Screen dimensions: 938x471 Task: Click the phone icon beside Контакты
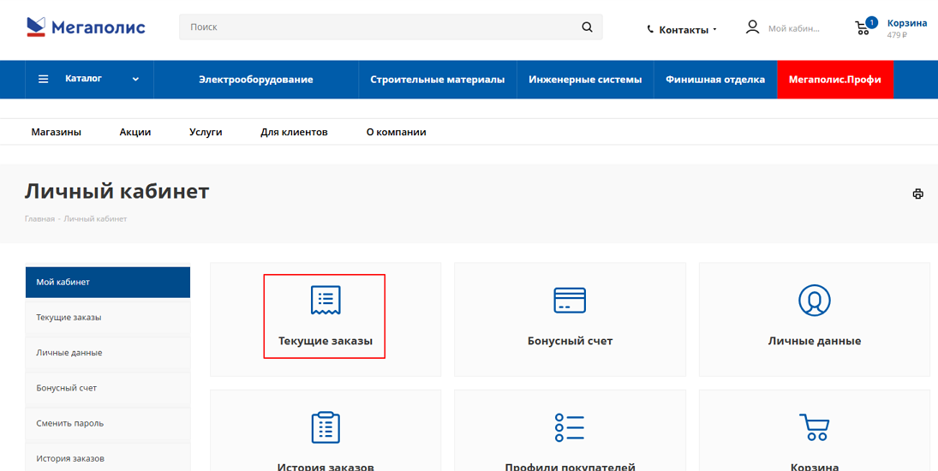point(650,29)
